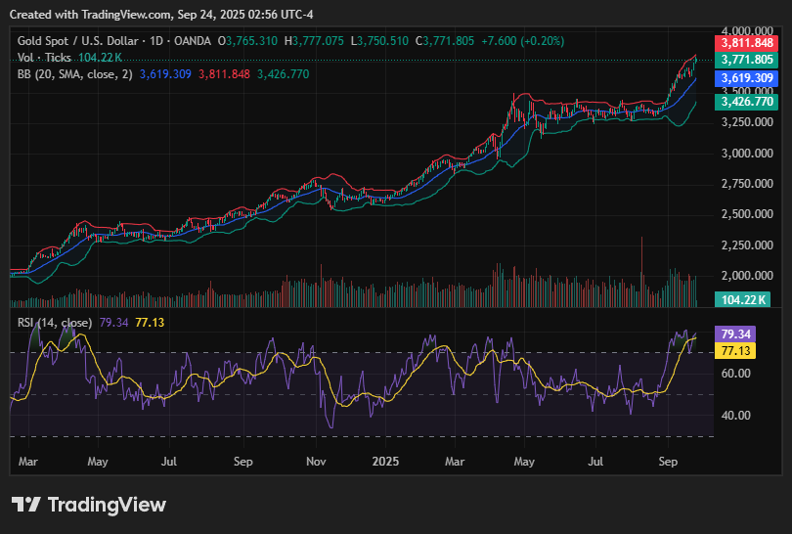
Task: Click the 2,000.000 price axis label
Action: pyautogui.click(x=747, y=276)
